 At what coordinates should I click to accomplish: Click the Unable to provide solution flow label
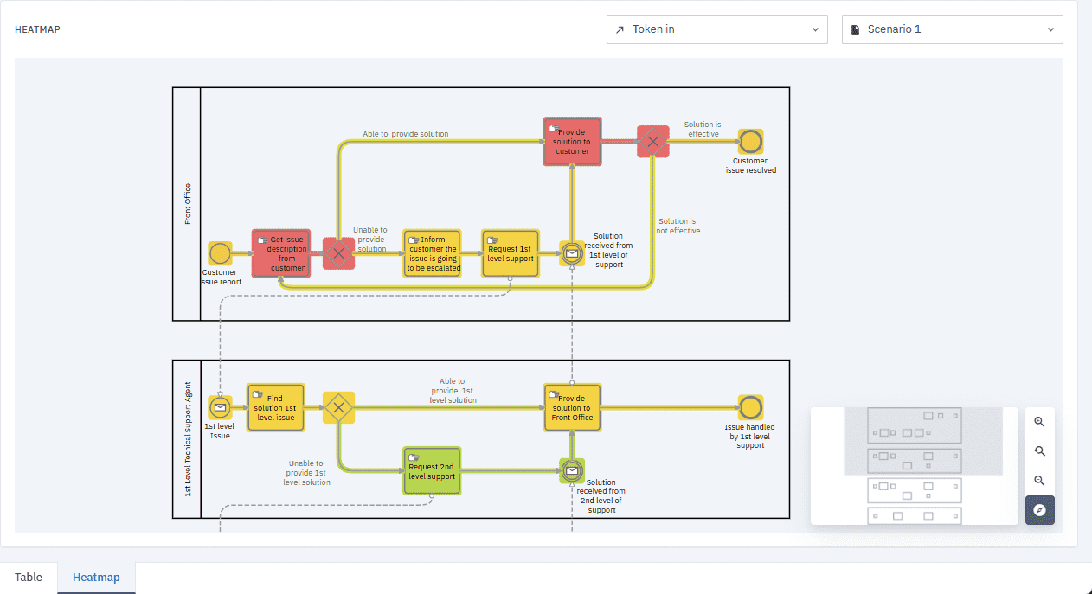[371, 240]
